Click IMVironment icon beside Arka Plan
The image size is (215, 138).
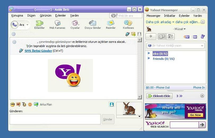36,104
